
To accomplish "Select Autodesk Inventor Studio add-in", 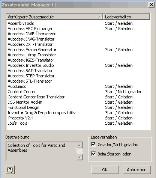I will pos(31,65).
